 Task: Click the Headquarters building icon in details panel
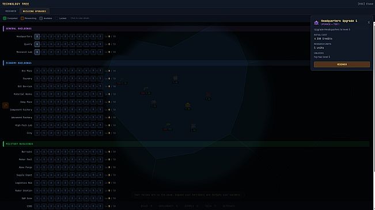click(x=316, y=22)
